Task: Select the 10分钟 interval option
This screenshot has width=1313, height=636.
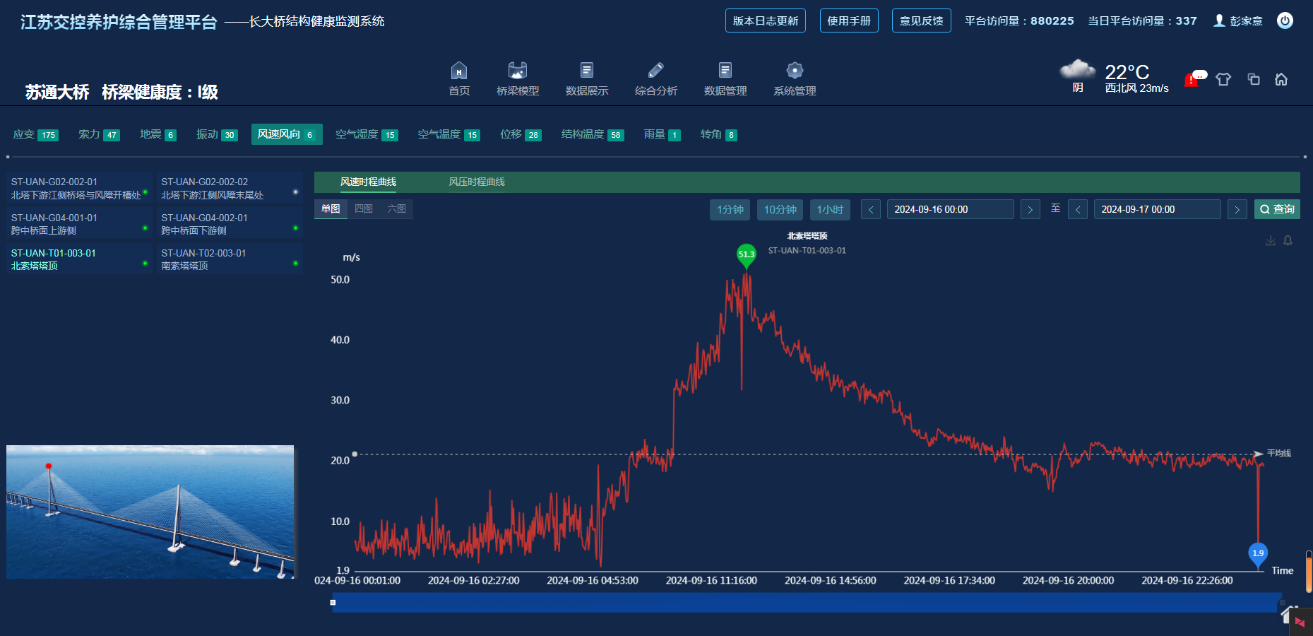Action: coord(780,210)
